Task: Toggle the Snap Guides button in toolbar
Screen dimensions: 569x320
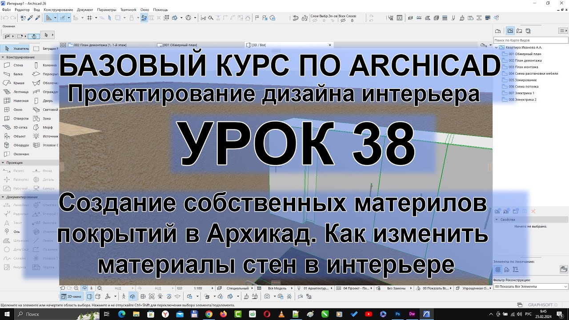Action: [x=62, y=18]
